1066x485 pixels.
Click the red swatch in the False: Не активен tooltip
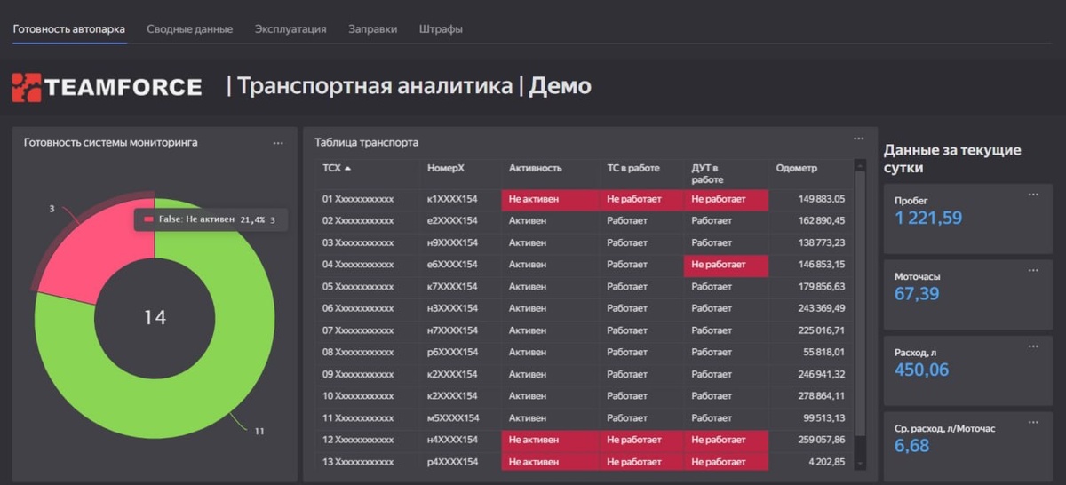pos(147,219)
